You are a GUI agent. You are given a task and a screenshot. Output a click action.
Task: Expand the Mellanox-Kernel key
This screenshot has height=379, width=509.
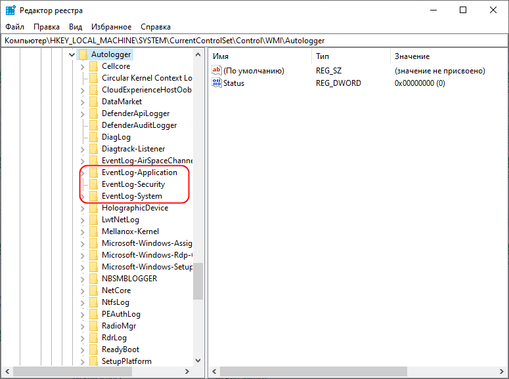click(x=83, y=232)
